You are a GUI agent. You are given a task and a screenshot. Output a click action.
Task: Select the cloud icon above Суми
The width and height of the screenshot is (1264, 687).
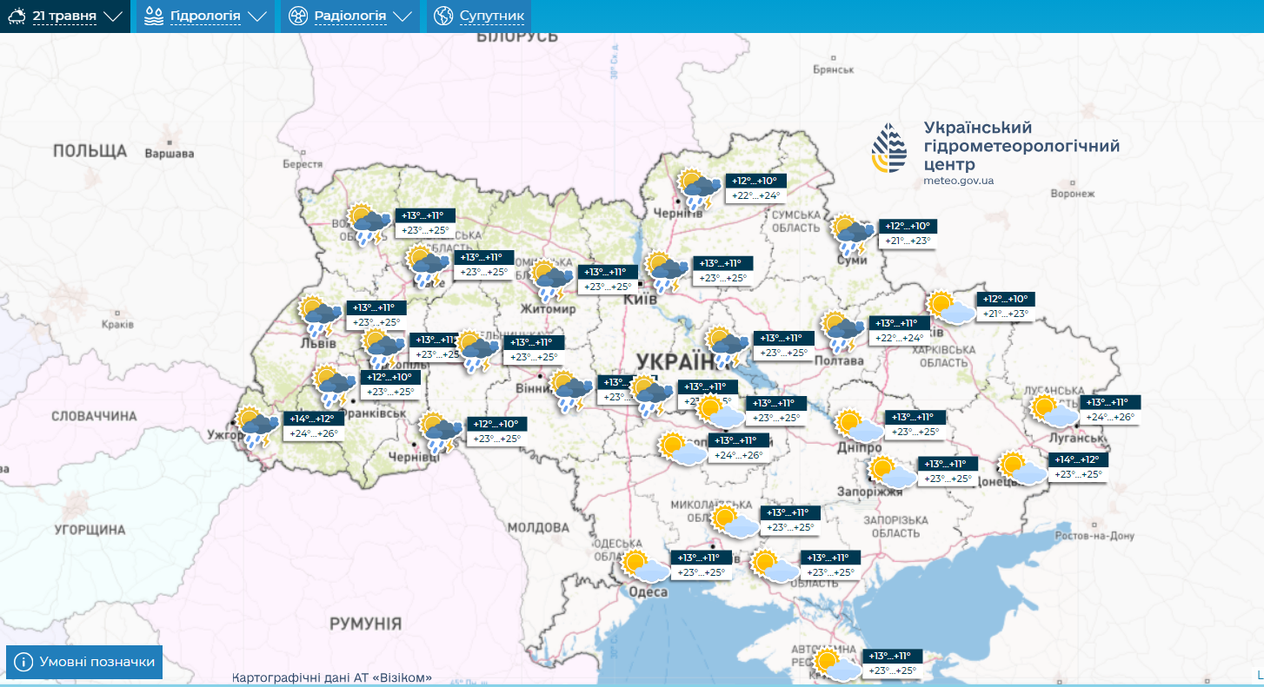850,231
